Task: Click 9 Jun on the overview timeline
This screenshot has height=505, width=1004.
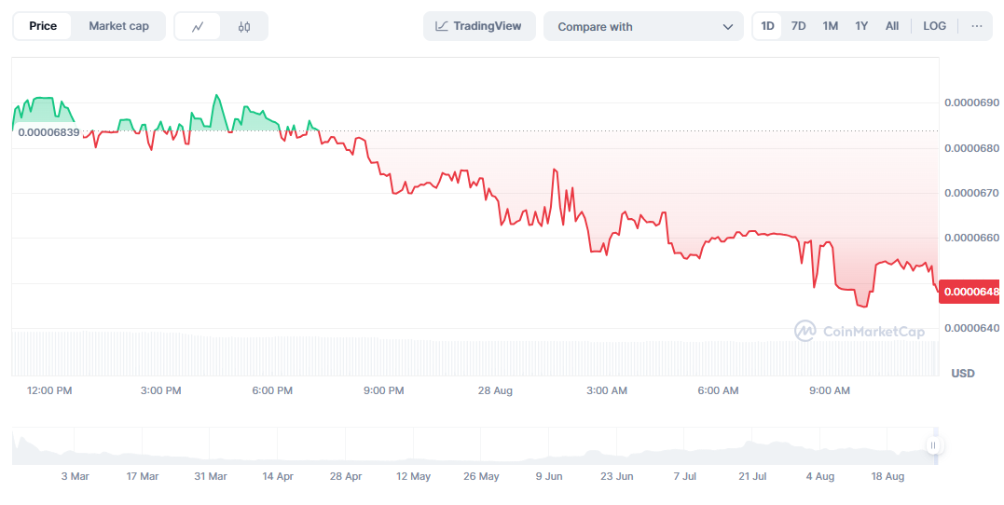Action: (x=549, y=476)
